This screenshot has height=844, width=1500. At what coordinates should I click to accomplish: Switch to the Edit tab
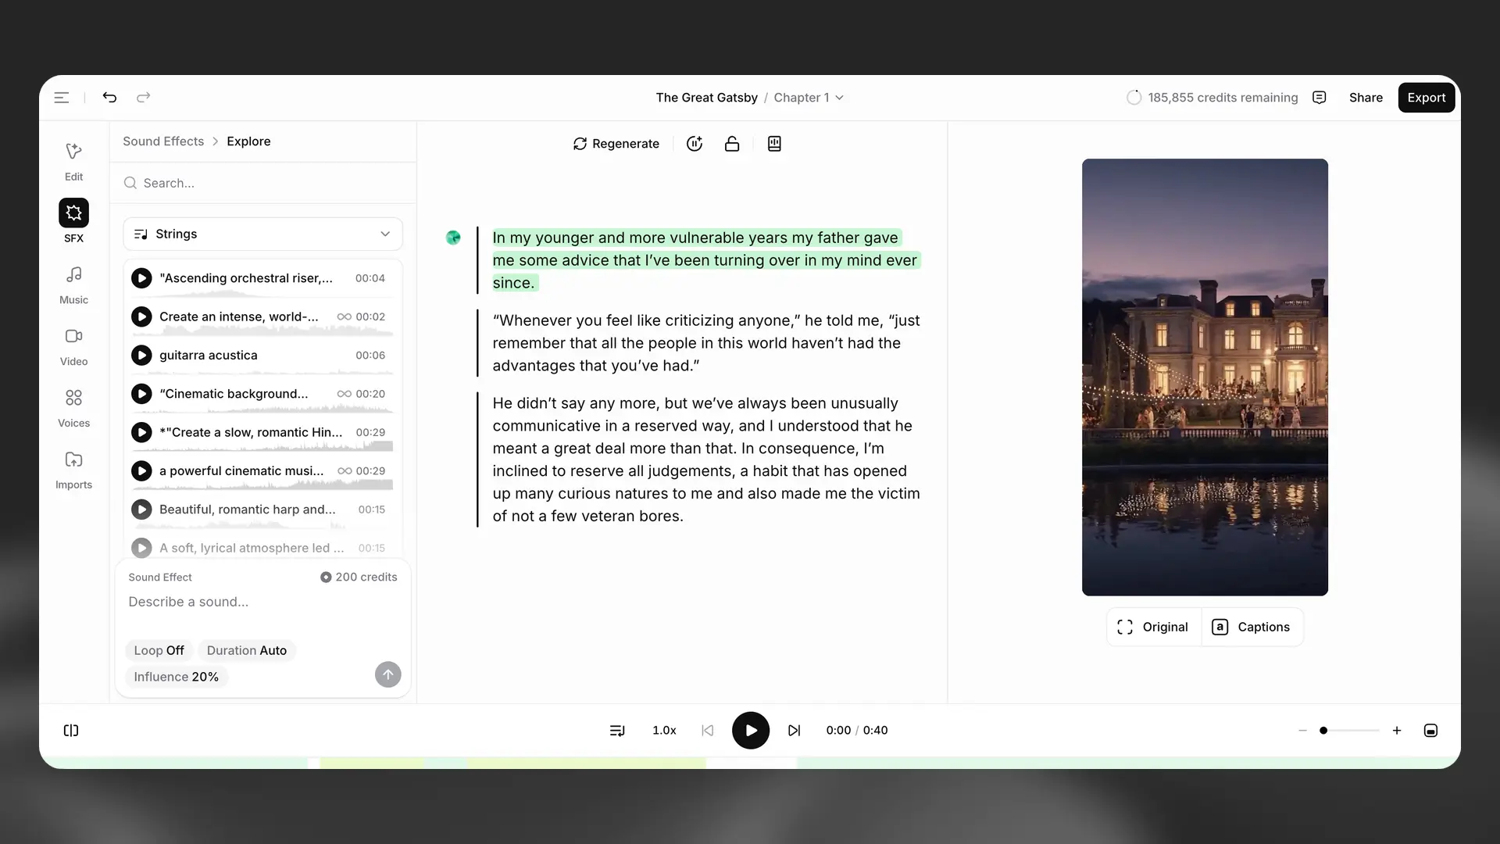pyautogui.click(x=73, y=161)
